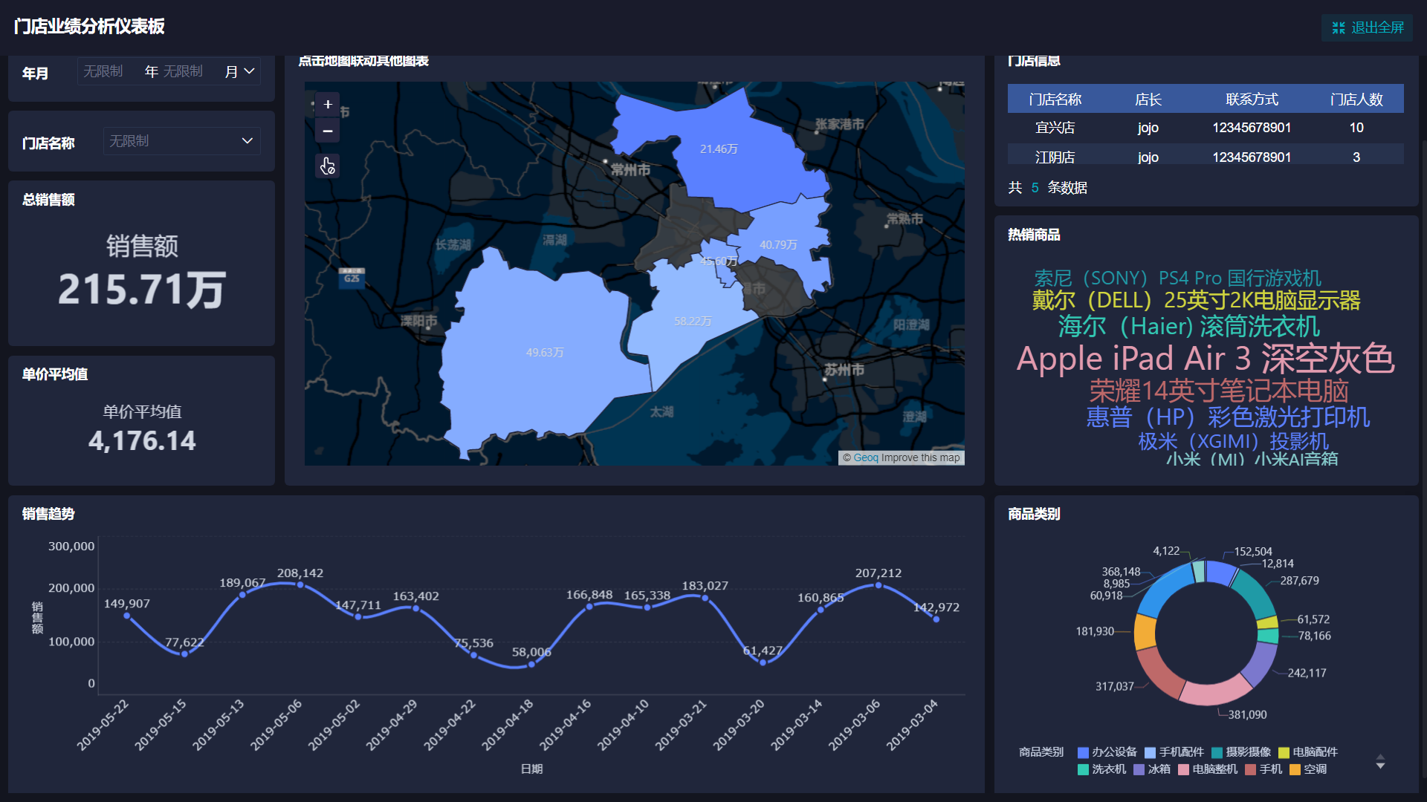Open the Geoq link on map
The image size is (1427, 802).
pyautogui.click(x=865, y=458)
